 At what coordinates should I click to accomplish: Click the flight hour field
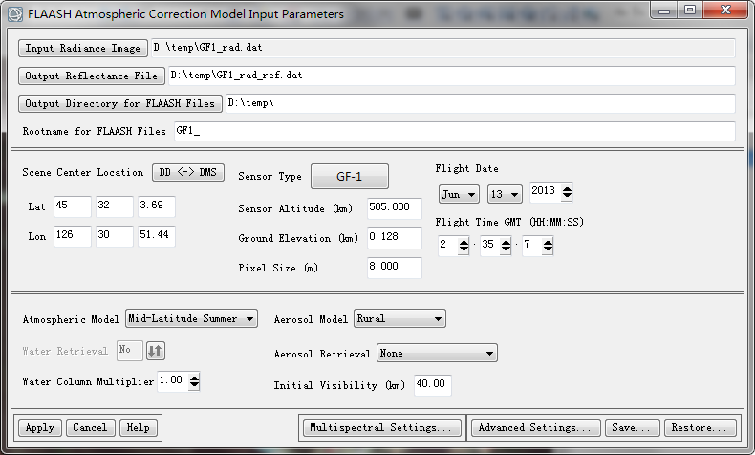[448, 245]
